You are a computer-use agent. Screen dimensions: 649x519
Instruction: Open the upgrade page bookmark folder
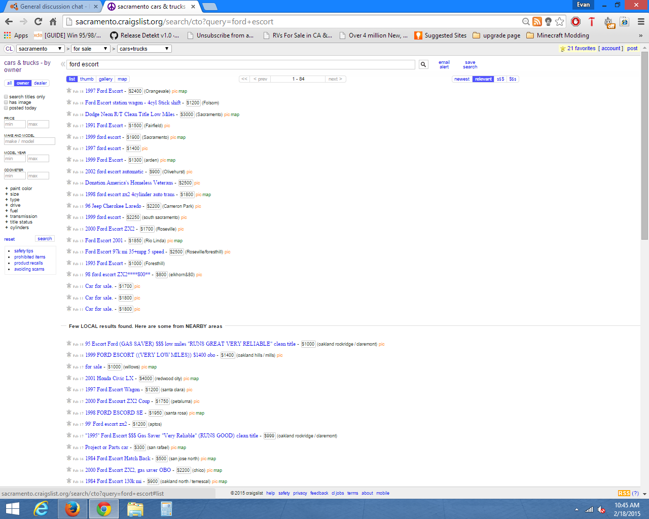[496, 35]
